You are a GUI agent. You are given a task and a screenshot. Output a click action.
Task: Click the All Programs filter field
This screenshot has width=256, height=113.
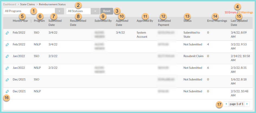(x=29, y=11)
